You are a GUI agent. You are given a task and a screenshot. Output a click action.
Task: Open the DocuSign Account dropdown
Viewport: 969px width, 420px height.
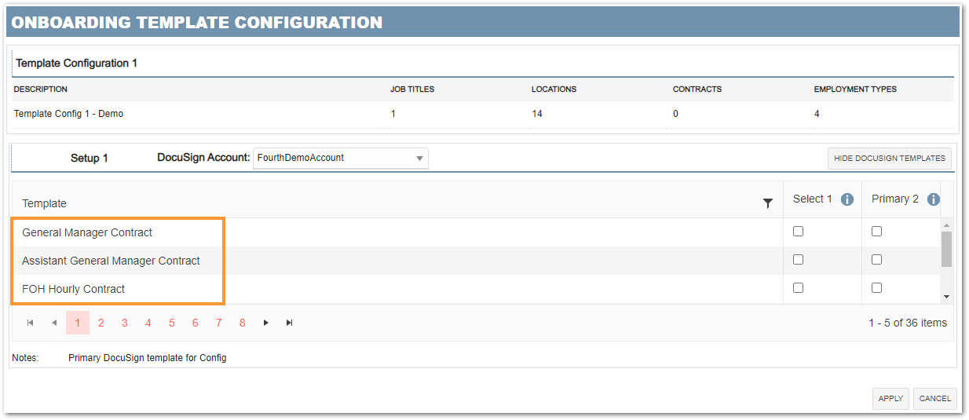pyautogui.click(x=341, y=158)
